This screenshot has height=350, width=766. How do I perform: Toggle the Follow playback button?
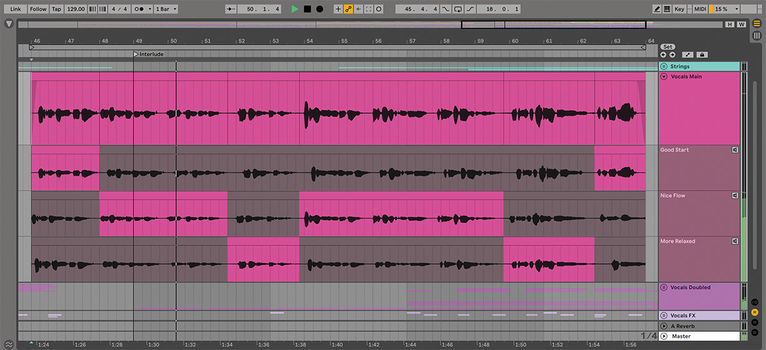coord(38,9)
